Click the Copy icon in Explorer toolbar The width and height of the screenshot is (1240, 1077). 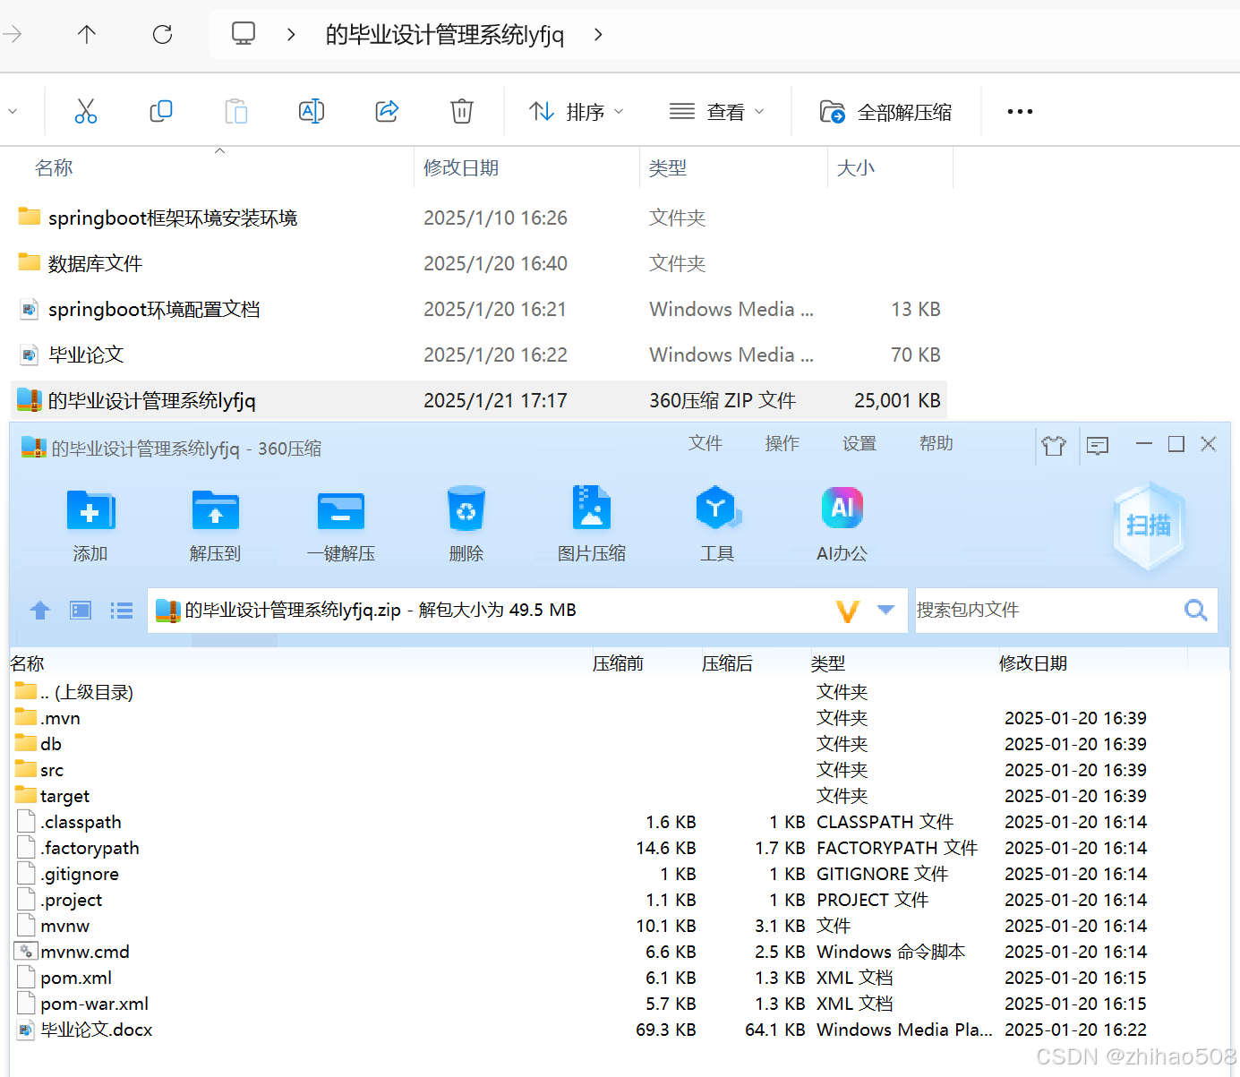coord(161,111)
